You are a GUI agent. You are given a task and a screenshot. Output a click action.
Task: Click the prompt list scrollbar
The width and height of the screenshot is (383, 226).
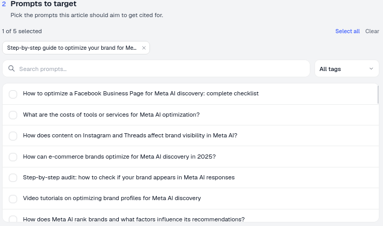[x=378, y=94]
